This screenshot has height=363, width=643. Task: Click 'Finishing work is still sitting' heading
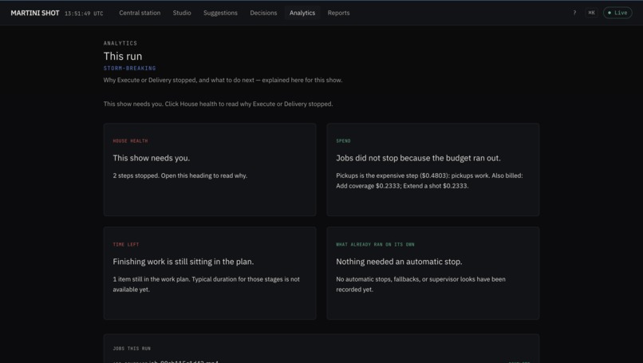point(183,262)
